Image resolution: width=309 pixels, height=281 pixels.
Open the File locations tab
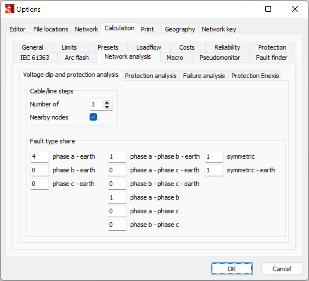pos(50,29)
